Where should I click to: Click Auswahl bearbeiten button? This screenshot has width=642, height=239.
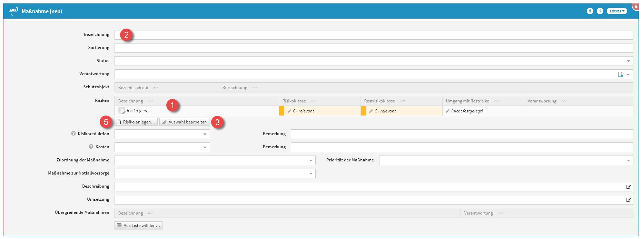[184, 122]
